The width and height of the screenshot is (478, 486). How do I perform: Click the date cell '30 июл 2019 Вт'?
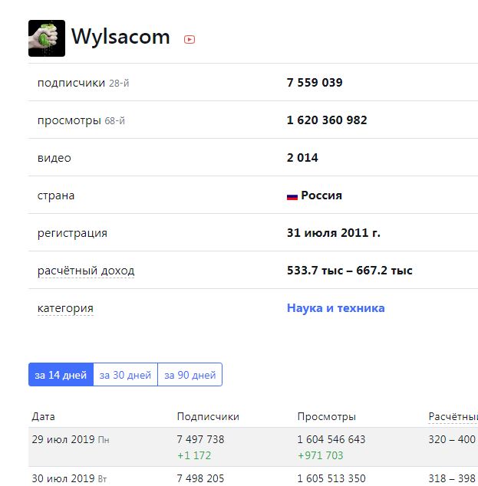[69, 478]
